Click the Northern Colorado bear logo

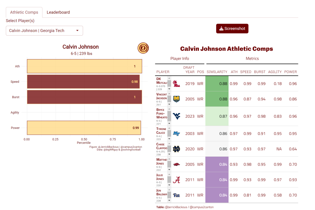coord(176,99)
